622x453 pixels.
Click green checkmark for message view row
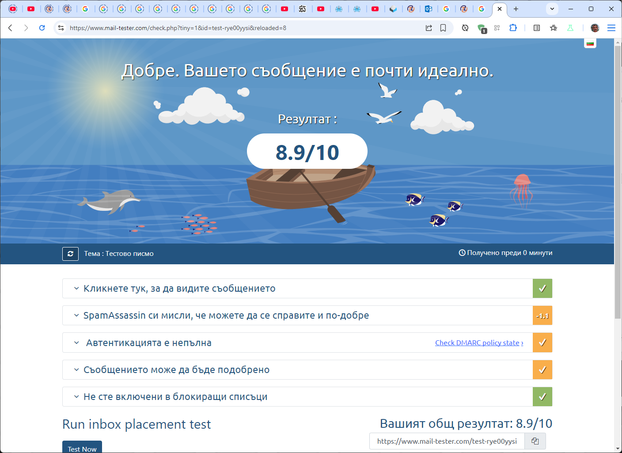542,289
